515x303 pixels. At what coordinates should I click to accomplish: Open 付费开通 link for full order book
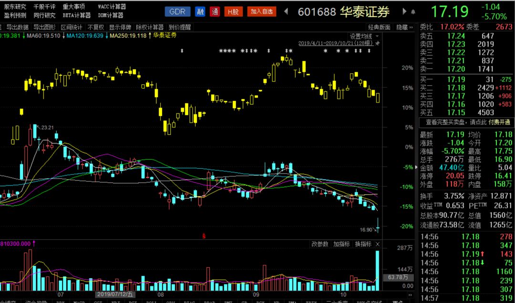pyautogui.click(x=499, y=122)
